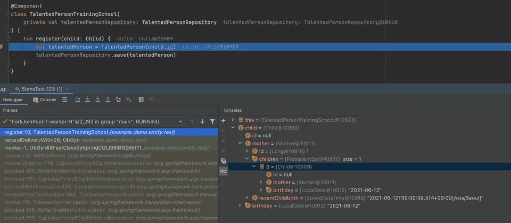Click the Trace Current Stream Chain icon
511x223 pixels.
[x=151, y=100]
